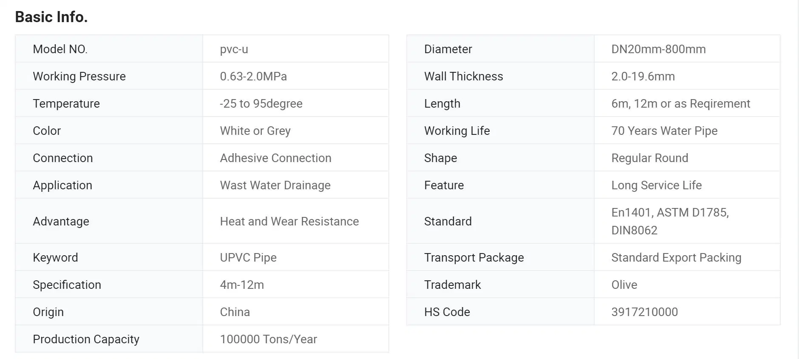Click the 'DN20mm-800mm' value

658,49
